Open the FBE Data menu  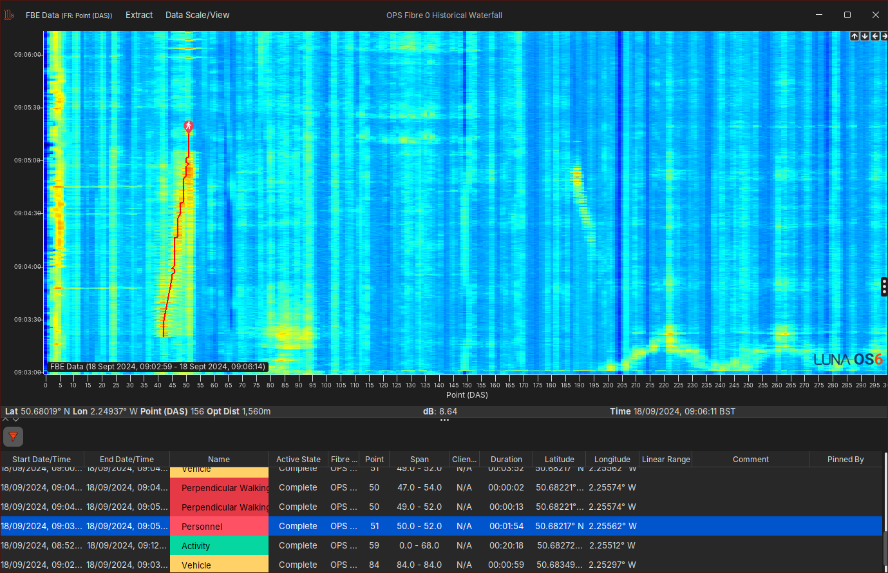68,15
